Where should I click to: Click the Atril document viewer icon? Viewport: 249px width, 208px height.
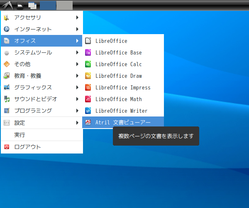click(88, 122)
